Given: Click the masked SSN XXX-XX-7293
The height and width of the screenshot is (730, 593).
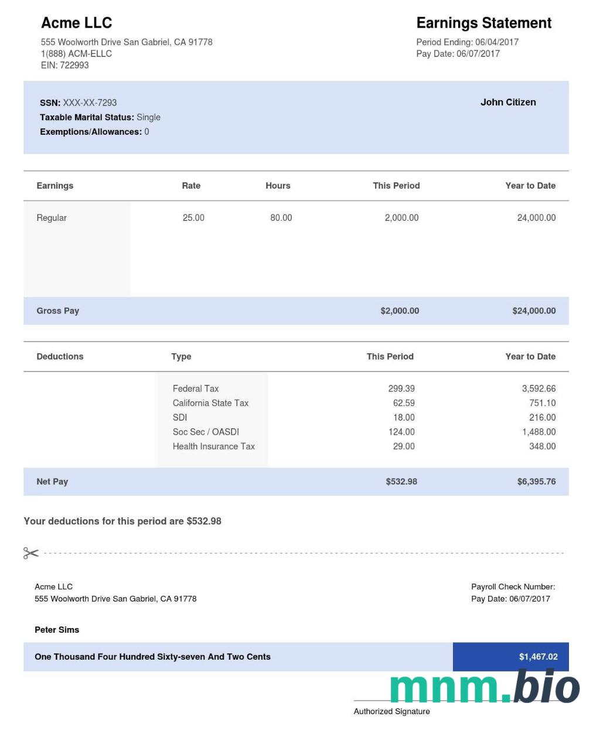Looking at the screenshot, I should click(x=90, y=103).
